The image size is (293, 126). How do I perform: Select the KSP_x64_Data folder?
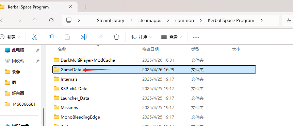pos(154,89)
